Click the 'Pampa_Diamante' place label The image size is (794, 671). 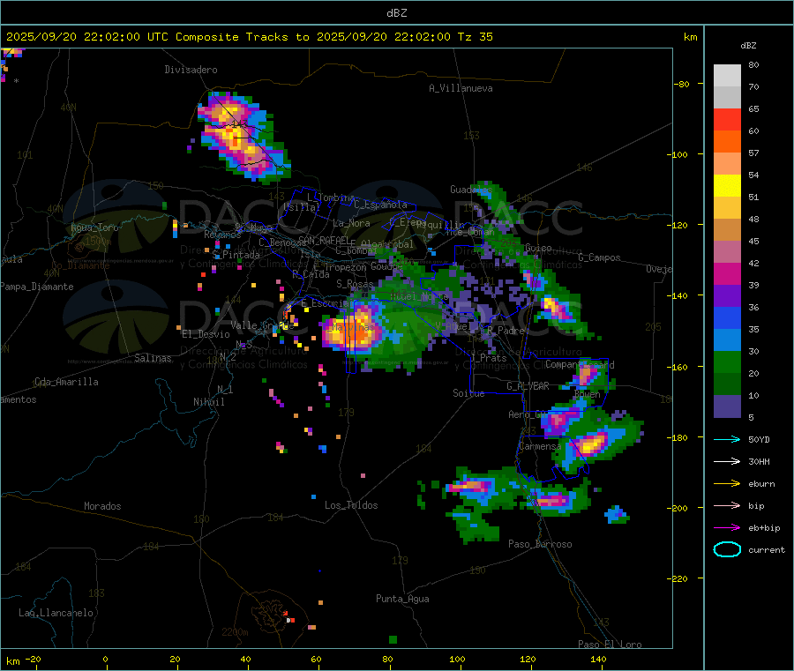click(37, 287)
